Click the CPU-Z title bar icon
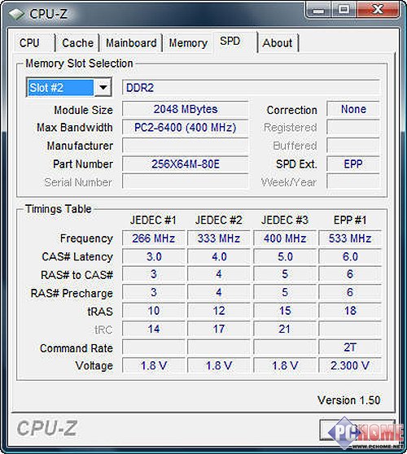The width and height of the screenshot is (407, 454). [16, 14]
